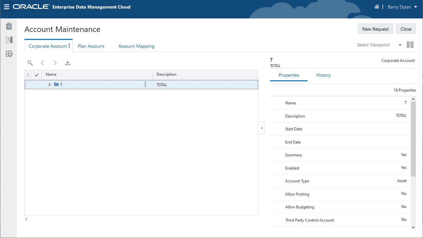The width and height of the screenshot is (423, 238).
Task: Open the row actions menu for T
Action: [x=145, y=85]
